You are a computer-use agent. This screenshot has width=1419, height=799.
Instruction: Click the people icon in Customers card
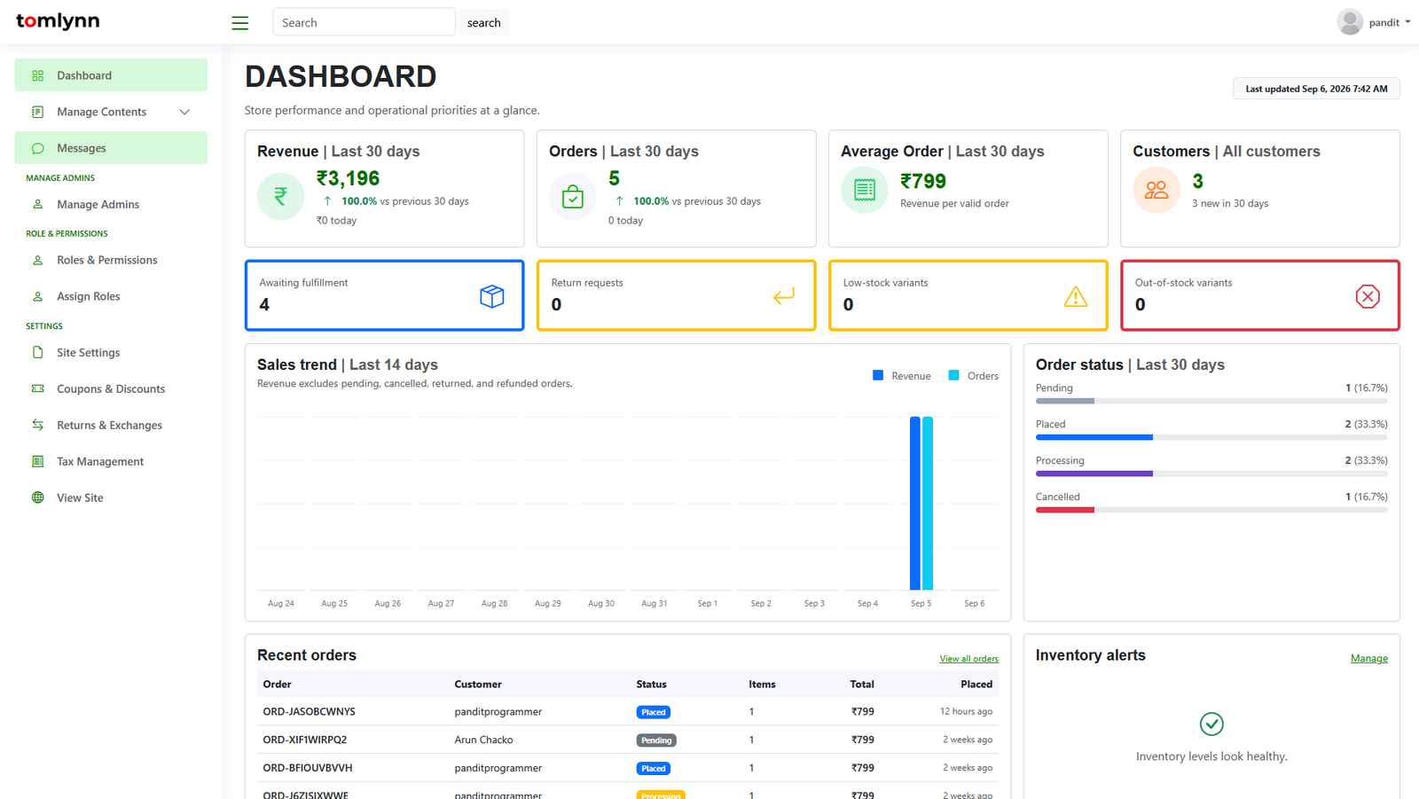(1156, 190)
